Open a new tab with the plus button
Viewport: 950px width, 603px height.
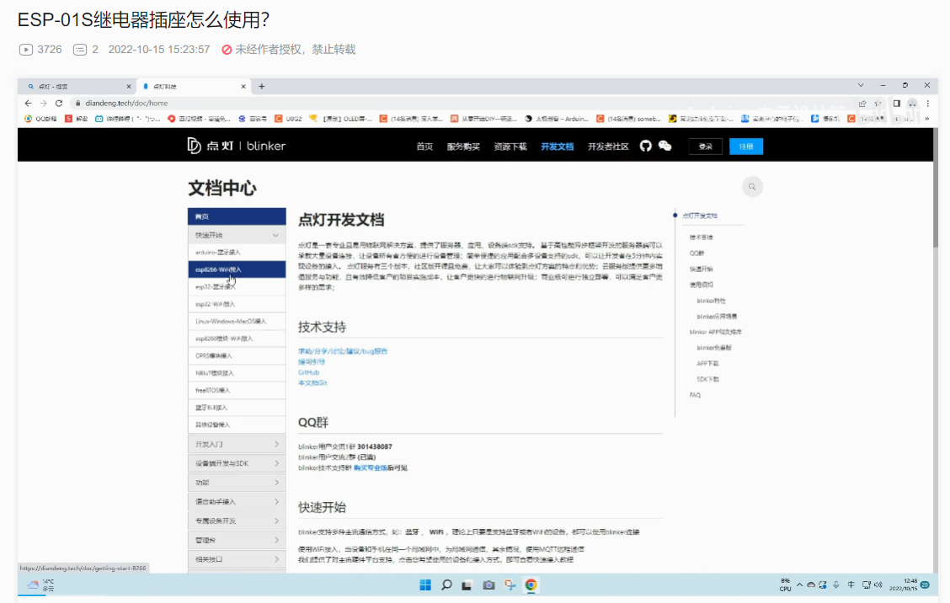click(262, 87)
